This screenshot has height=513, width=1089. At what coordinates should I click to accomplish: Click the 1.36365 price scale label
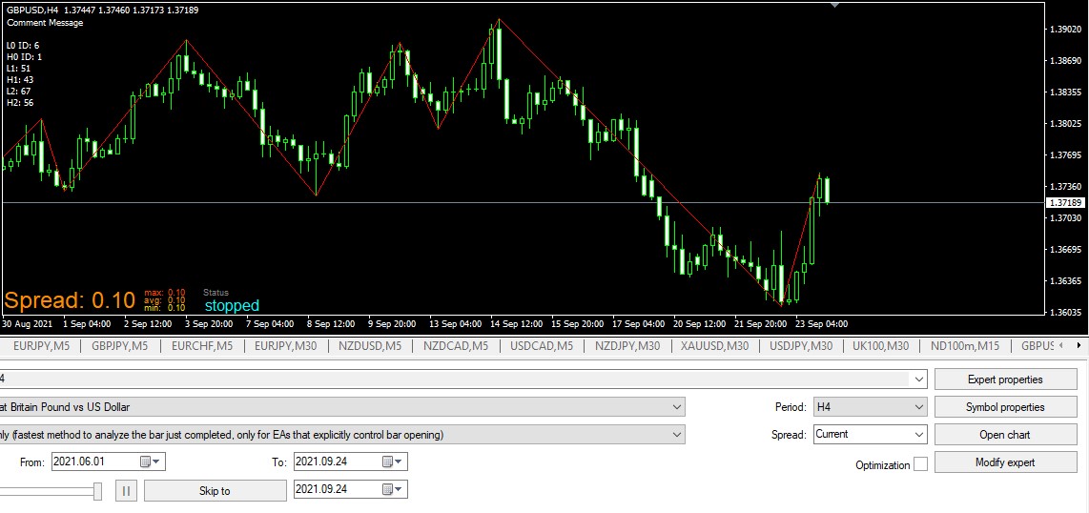pyautogui.click(x=1067, y=280)
